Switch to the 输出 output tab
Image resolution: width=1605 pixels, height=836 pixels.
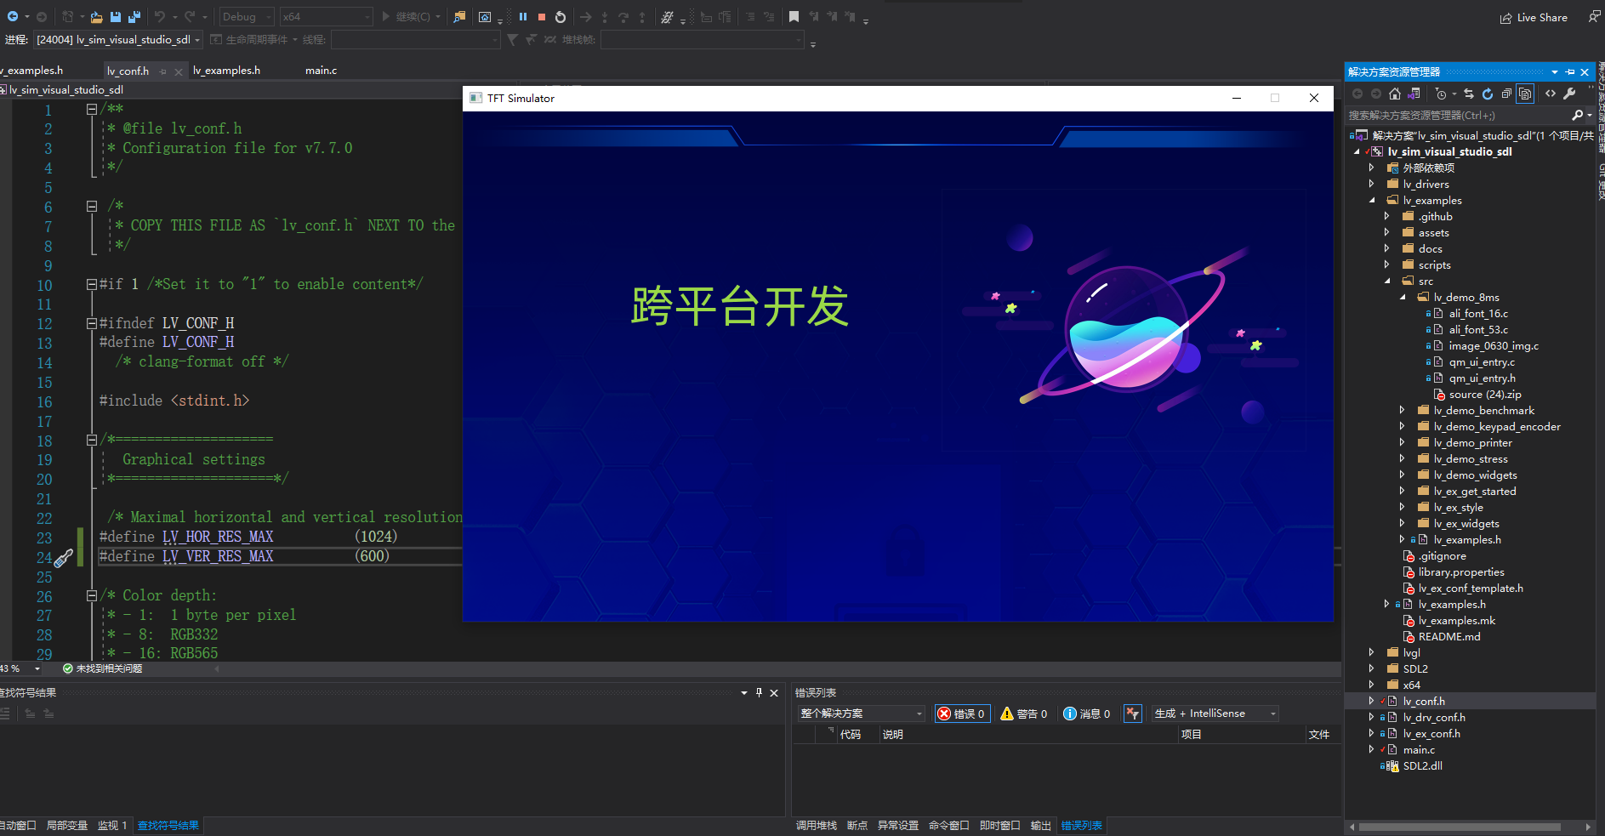[x=1040, y=825]
